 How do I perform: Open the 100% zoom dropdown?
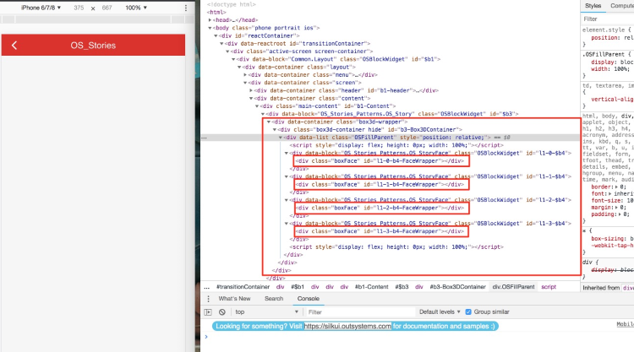135,7
